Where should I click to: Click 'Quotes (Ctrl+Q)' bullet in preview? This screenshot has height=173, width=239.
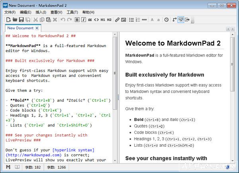click(149, 126)
